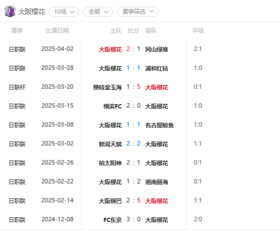The width and height of the screenshot is (280, 232).
Task: Click the 日联杯 competition label
Action: [17, 87]
